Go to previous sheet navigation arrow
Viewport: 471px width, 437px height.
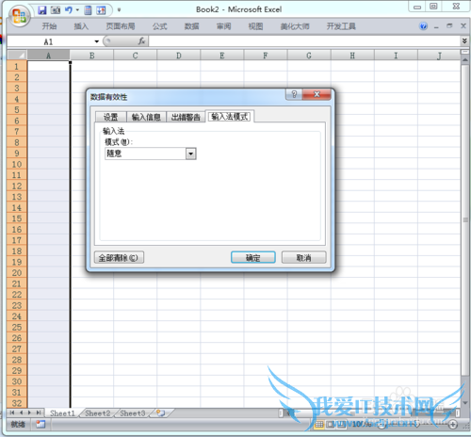pos(22,413)
